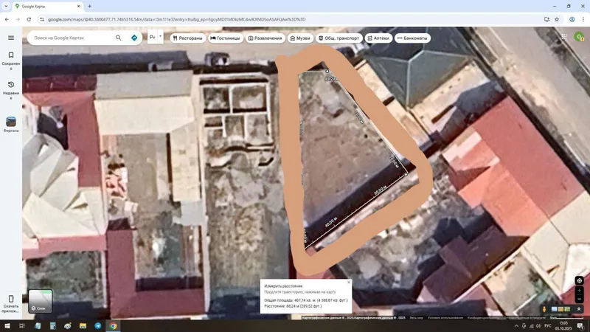
Task: Show hidden tray icons chevron in taskbar
Action: click(516, 326)
